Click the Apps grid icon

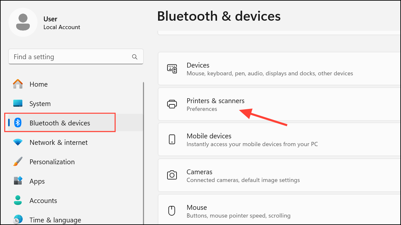(18, 181)
